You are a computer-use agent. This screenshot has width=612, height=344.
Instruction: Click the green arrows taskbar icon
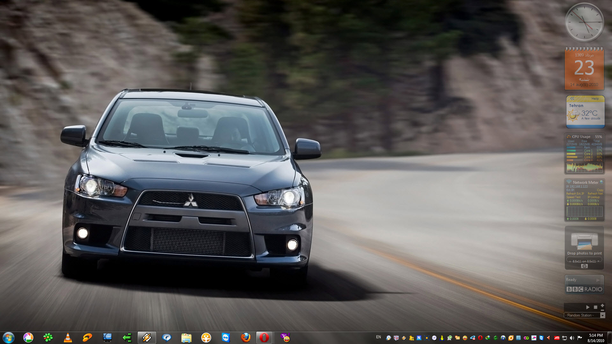point(127,338)
